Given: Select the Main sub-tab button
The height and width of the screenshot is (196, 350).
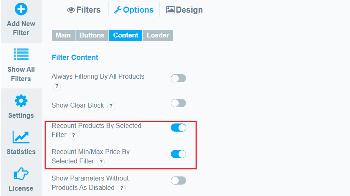Looking at the screenshot, I should [63, 35].
